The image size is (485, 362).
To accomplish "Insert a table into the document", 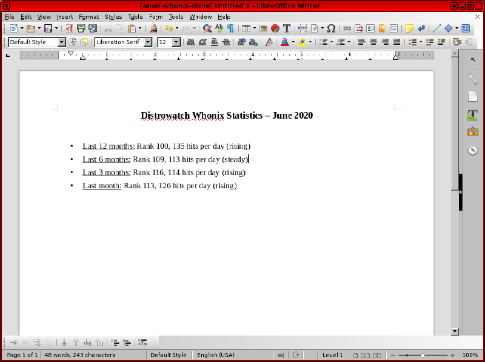I will 246,28.
